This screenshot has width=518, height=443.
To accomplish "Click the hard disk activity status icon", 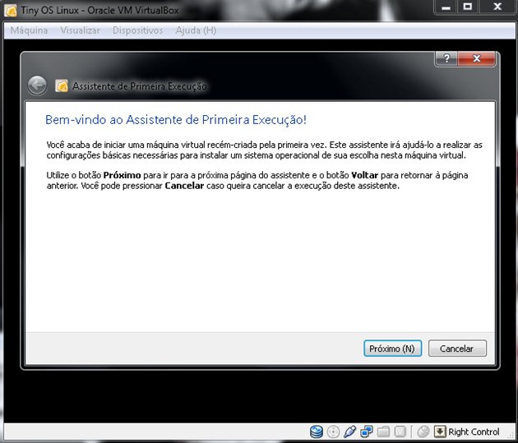I will [x=317, y=431].
